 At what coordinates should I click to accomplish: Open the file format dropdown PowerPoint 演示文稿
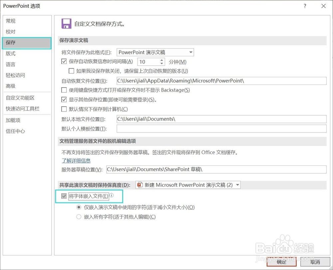point(155,52)
